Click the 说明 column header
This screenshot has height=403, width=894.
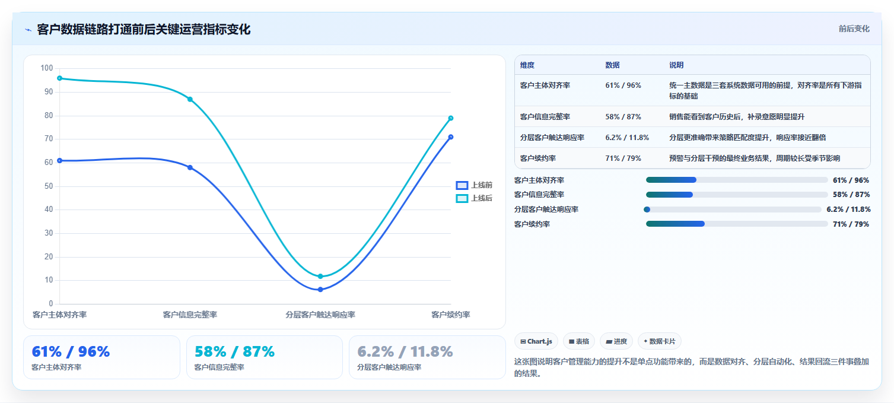(x=676, y=65)
